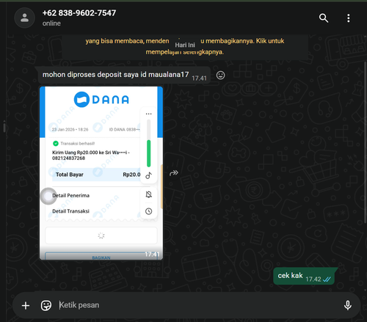Click Detail Transaksi in the receipt
Screen dimensions: 367x322
click(70, 211)
